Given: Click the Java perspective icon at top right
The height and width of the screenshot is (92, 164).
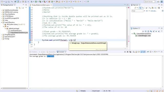Looking at the screenshot, I should [x=162, y=2].
